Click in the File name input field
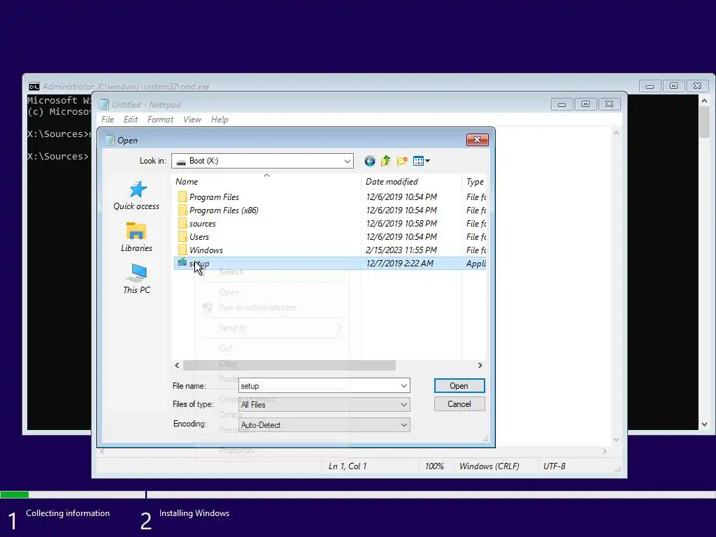 coord(319,386)
